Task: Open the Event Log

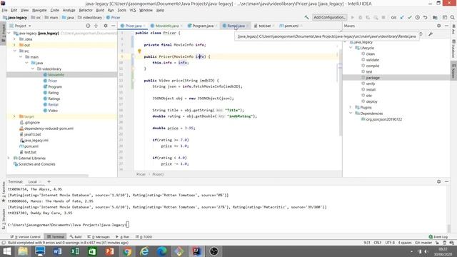Action: tap(438, 236)
